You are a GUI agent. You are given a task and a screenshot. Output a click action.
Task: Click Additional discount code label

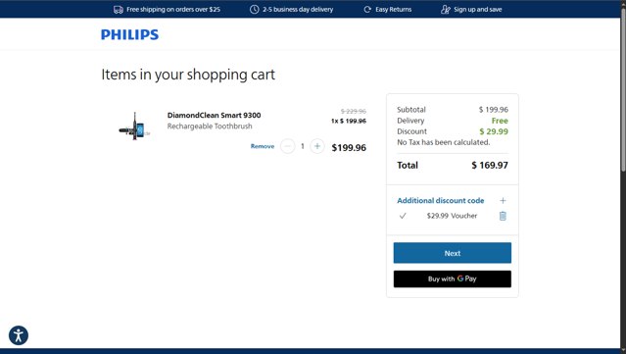click(441, 201)
